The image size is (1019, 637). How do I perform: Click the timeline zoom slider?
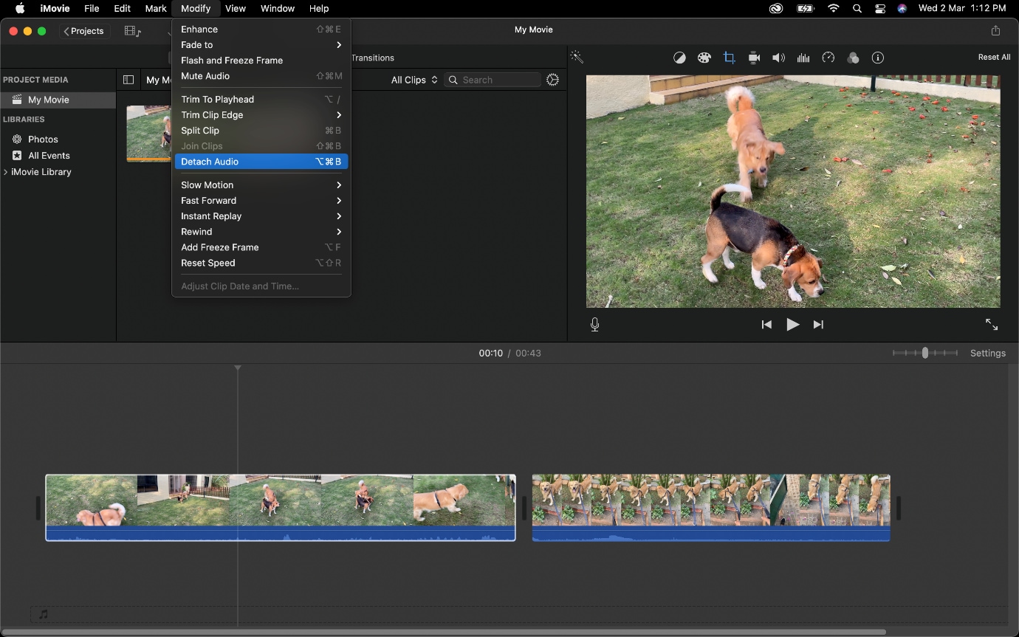click(924, 354)
